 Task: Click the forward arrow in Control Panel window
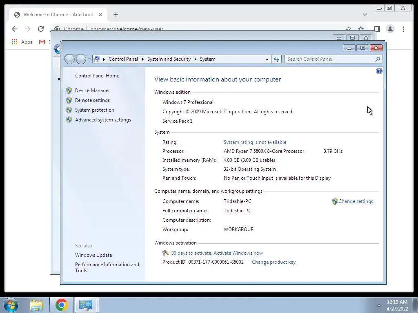click(81, 59)
